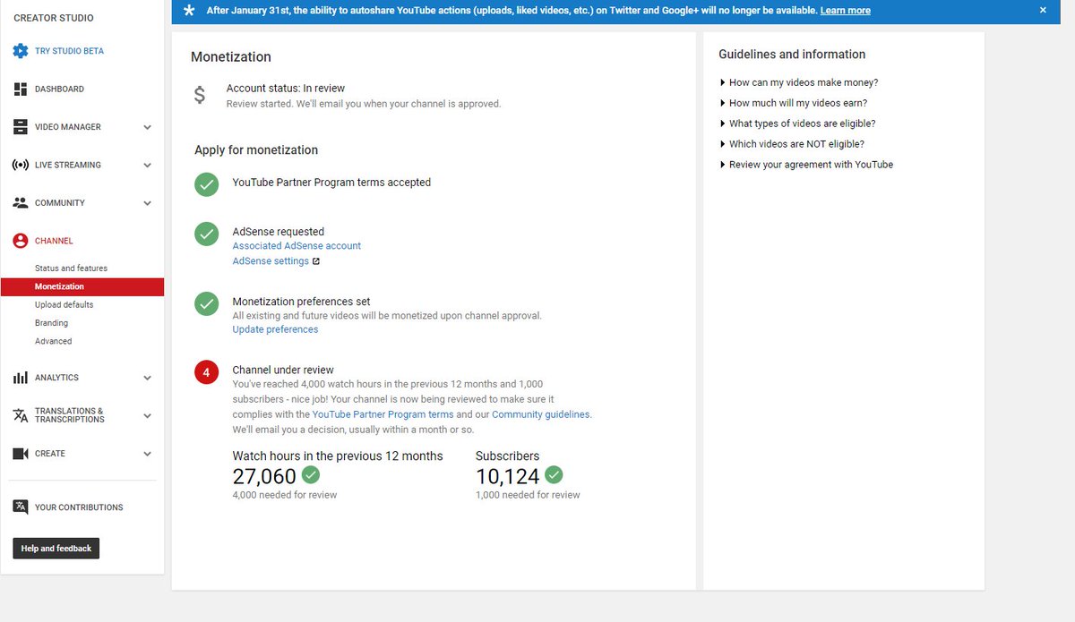Viewport: 1075px width, 622px height.
Task: Open Your Contributions page
Action: click(x=79, y=507)
